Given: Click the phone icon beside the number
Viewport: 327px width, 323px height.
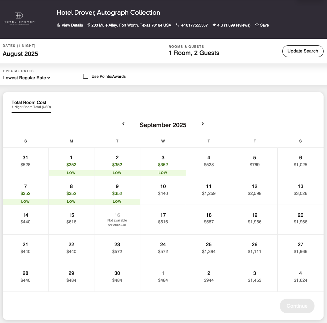Looking at the screenshot, I should 178,25.
